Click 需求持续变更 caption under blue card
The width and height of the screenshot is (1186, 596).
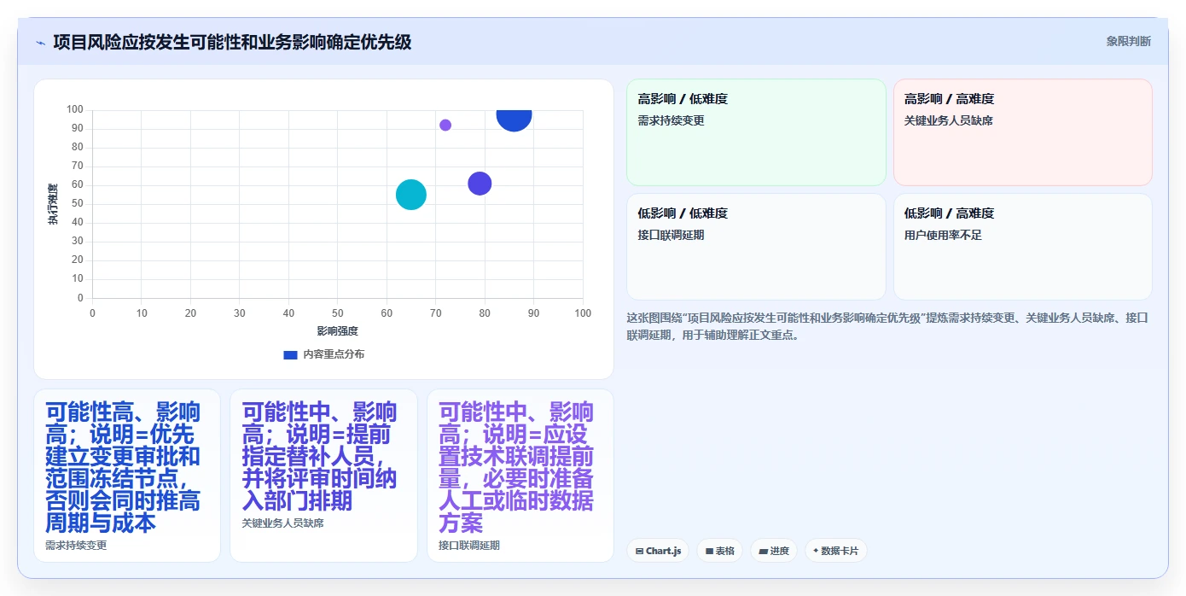[x=76, y=545]
